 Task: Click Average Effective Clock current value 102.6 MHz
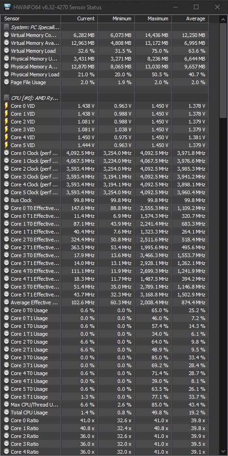[83, 302]
